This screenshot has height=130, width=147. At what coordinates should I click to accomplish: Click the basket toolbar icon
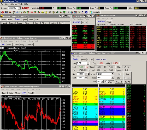coord(54,12)
